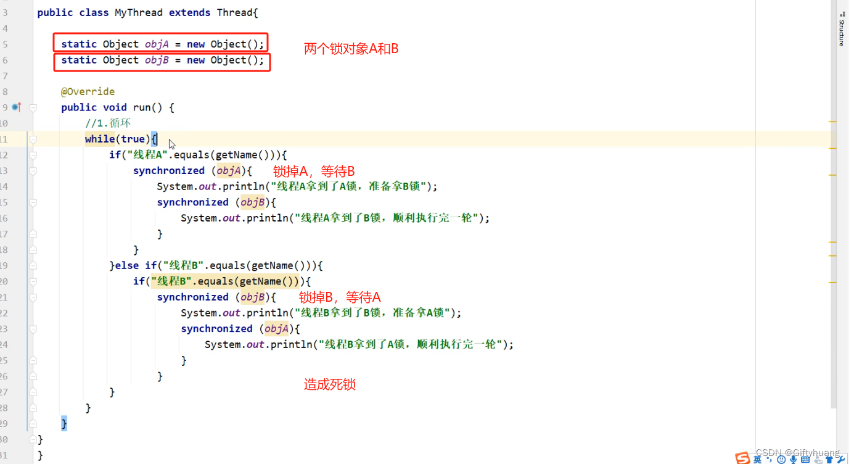The image size is (849, 464).
Task: Collapse synchronized (objB) fold marker on line 15
Action: click(x=33, y=202)
